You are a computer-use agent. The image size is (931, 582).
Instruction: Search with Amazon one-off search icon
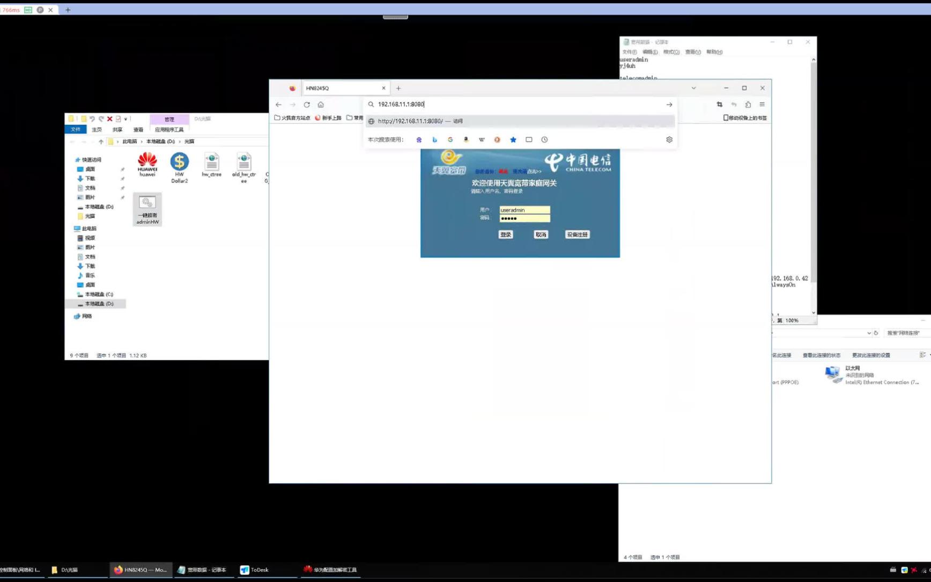tap(466, 139)
